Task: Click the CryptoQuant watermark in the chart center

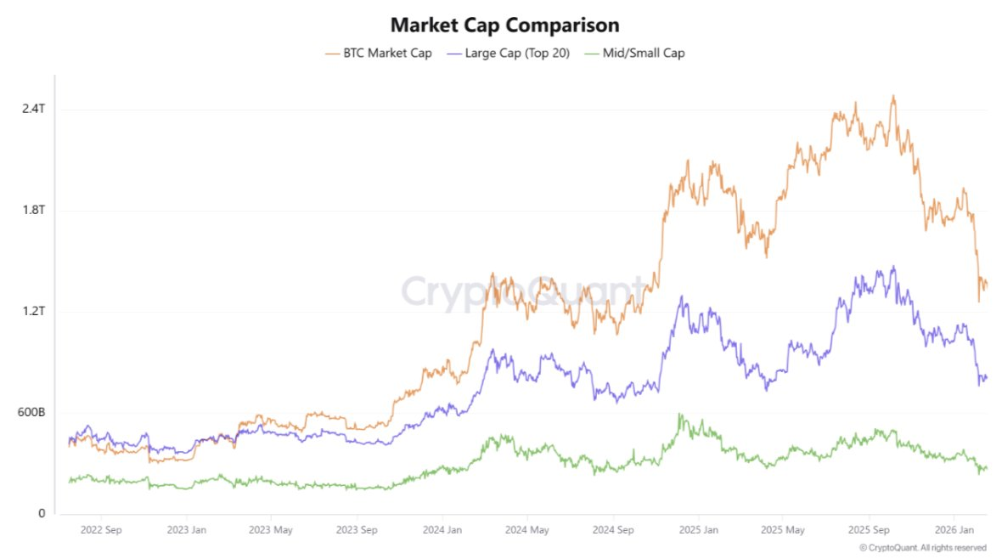Action: 522,290
